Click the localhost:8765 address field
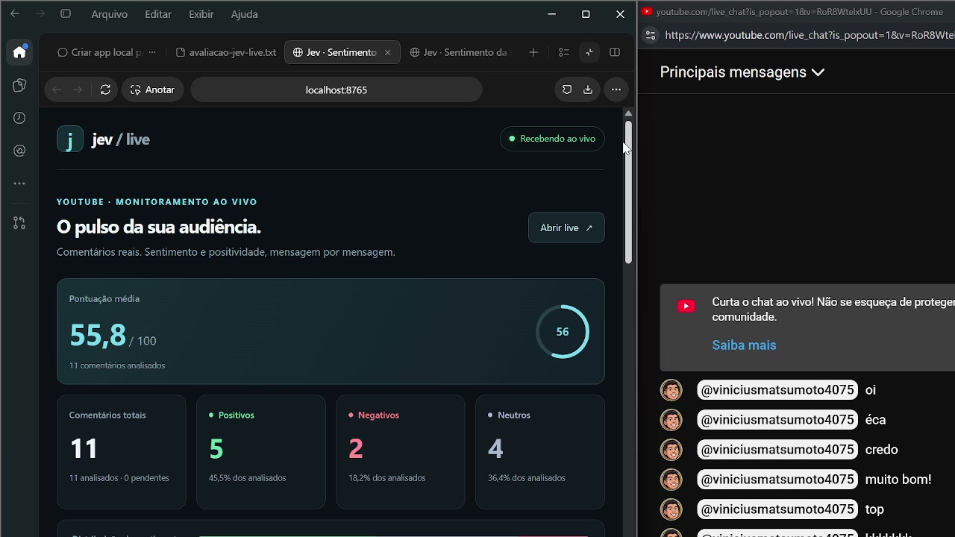Screen dimensions: 955x537 pyautogui.click(x=336, y=89)
